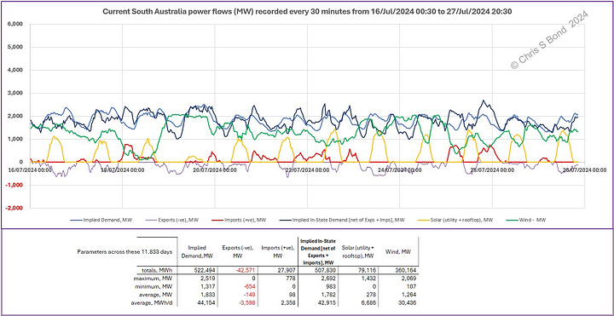Click the 'Wind, MW' table column header
The width and height of the screenshot is (614, 316).
click(x=398, y=252)
